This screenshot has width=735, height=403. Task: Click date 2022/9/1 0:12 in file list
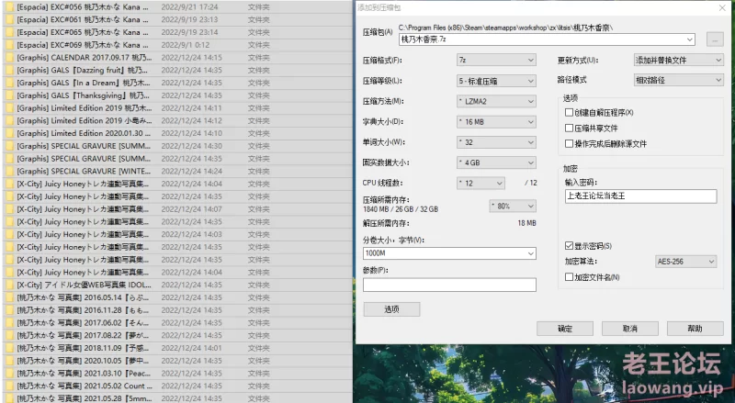pyautogui.click(x=186, y=45)
